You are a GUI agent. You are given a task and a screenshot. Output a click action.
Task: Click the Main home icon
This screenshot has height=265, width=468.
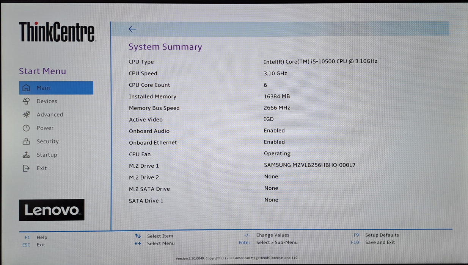[x=26, y=88]
